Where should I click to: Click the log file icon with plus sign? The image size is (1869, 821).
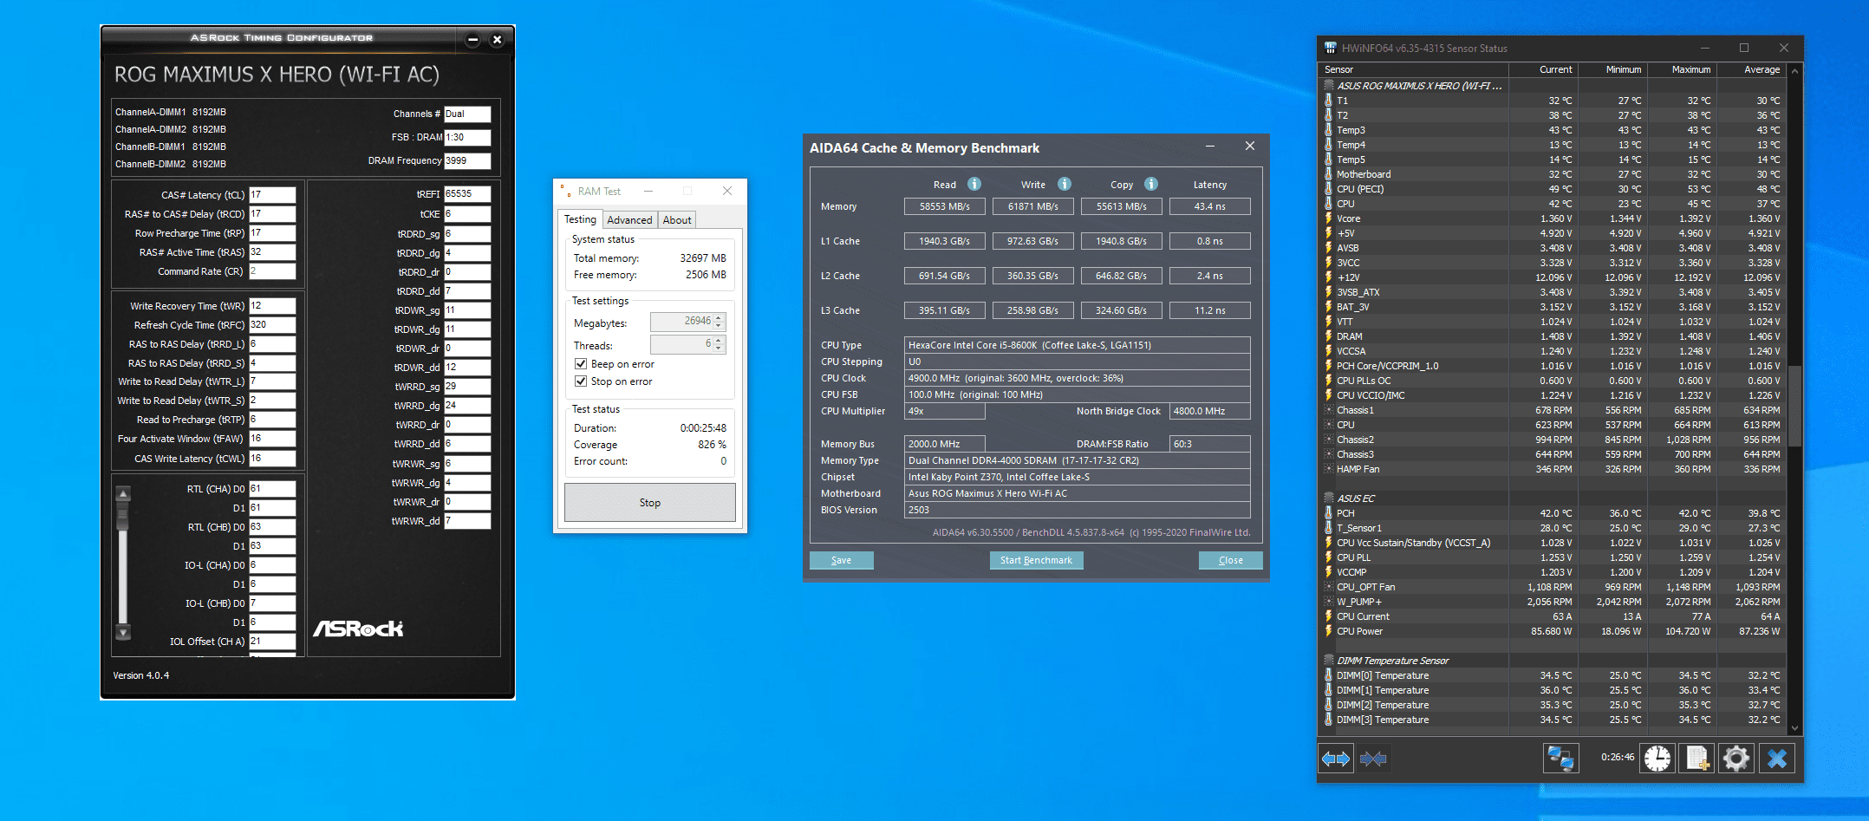coord(1697,759)
